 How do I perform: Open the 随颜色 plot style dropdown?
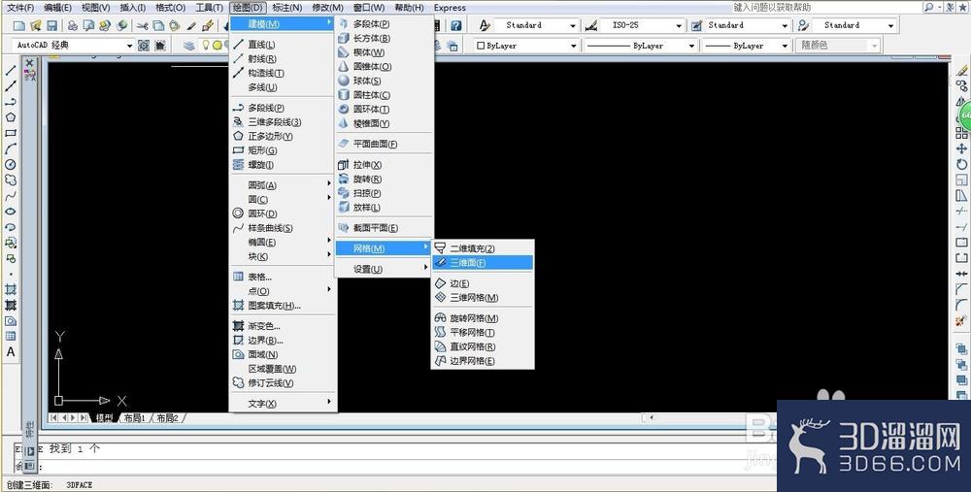click(874, 46)
